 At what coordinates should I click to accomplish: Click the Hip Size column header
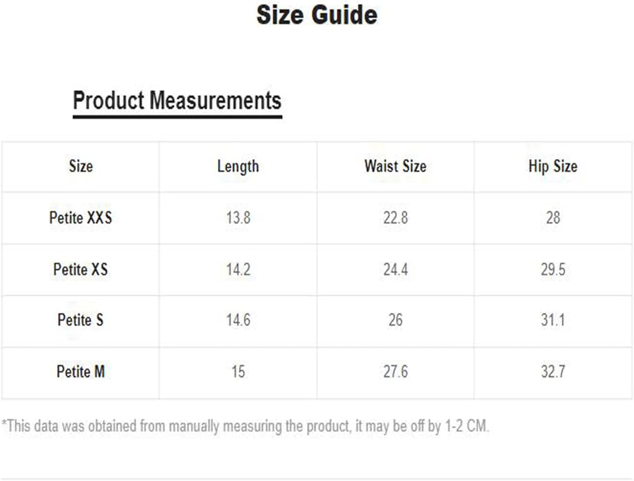[x=553, y=166]
